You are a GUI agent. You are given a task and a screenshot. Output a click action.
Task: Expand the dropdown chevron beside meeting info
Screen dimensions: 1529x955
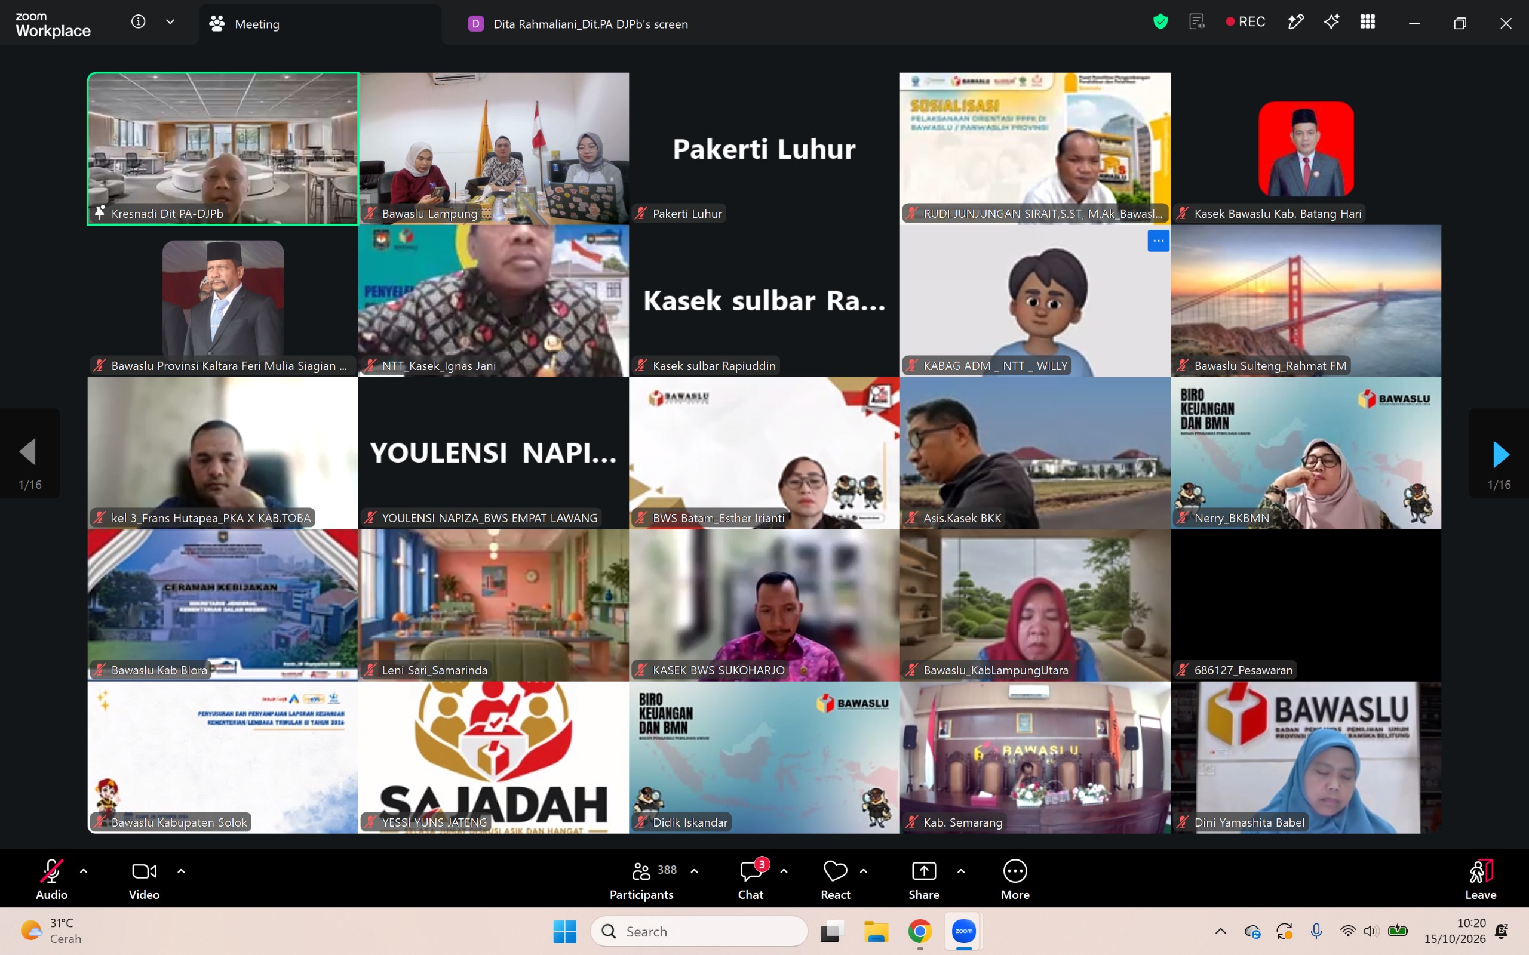click(170, 22)
